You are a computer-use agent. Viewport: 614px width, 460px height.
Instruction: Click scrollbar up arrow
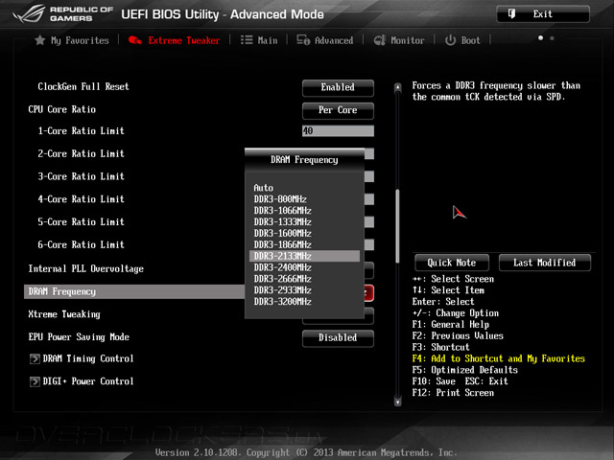pyautogui.click(x=397, y=87)
